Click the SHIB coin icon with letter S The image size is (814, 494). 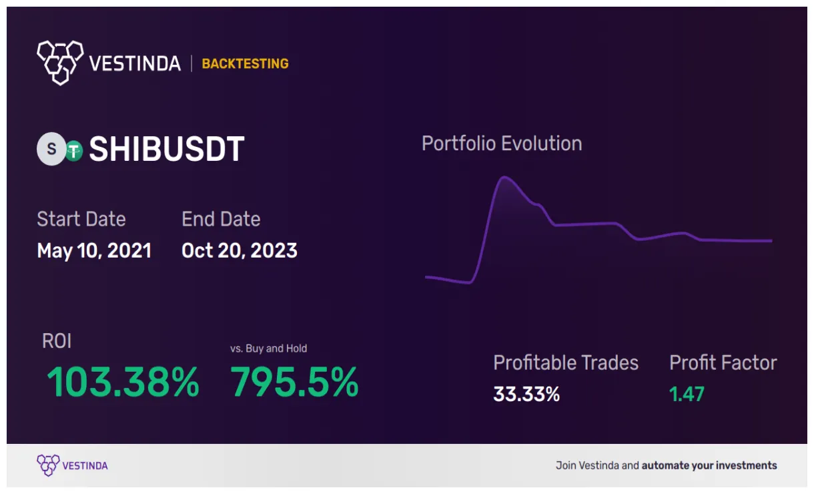pos(51,150)
